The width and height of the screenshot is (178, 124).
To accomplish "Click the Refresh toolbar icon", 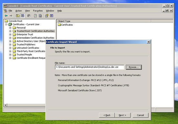I will point(35,16).
